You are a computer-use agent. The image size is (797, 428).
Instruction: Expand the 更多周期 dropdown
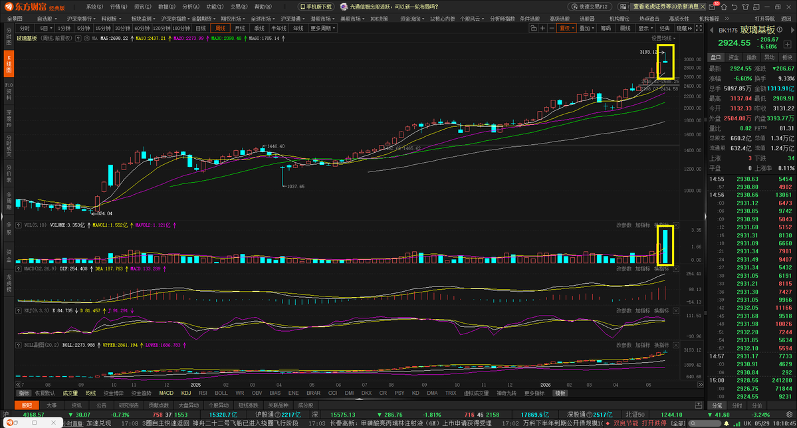click(x=323, y=29)
